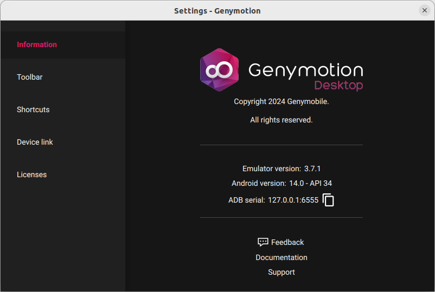Image resolution: width=435 pixels, height=292 pixels.
Task: Click the Settings - Genymotion title bar
Action: pyautogui.click(x=217, y=10)
